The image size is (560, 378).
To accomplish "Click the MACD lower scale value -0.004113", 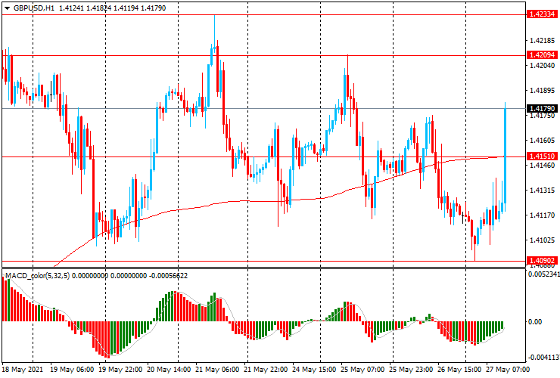I will click(x=543, y=358).
